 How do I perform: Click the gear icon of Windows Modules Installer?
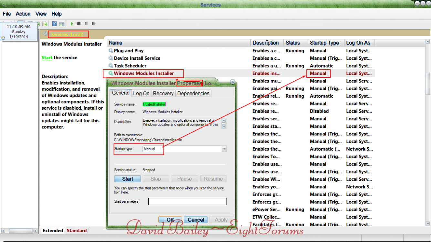111,73
